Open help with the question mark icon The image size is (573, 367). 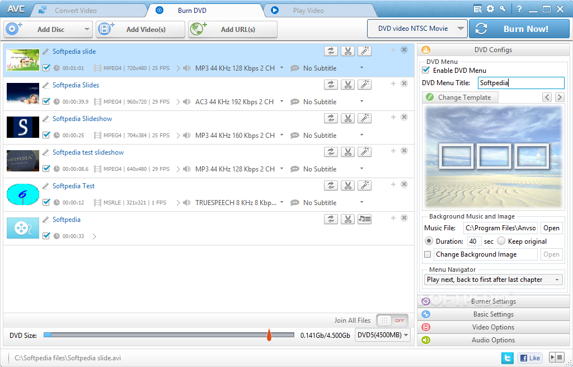point(519,9)
